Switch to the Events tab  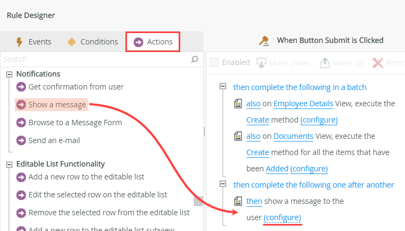click(x=34, y=42)
